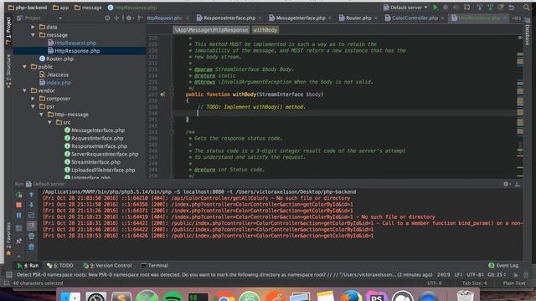
Task: Open Router.php in project tree
Action: pyautogui.click(x=59, y=59)
